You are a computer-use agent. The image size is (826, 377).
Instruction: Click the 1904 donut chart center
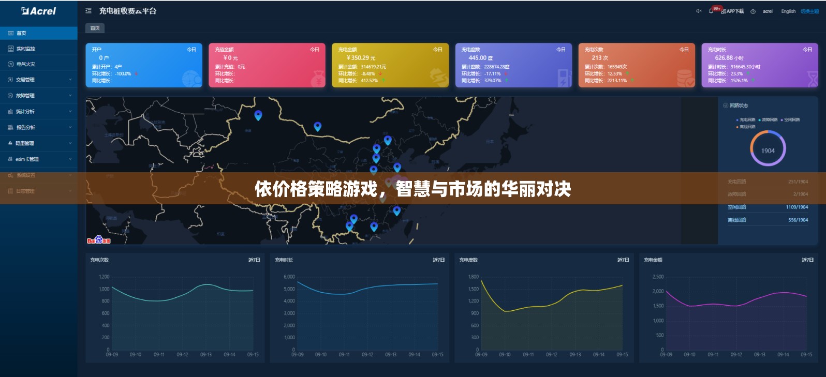pyautogui.click(x=768, y=150)
